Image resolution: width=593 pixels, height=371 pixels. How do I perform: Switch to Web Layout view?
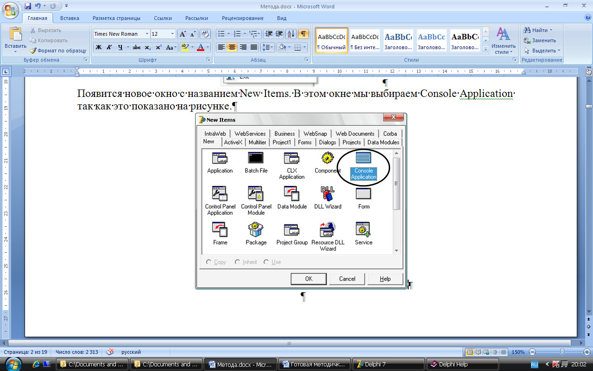[486, 352]
